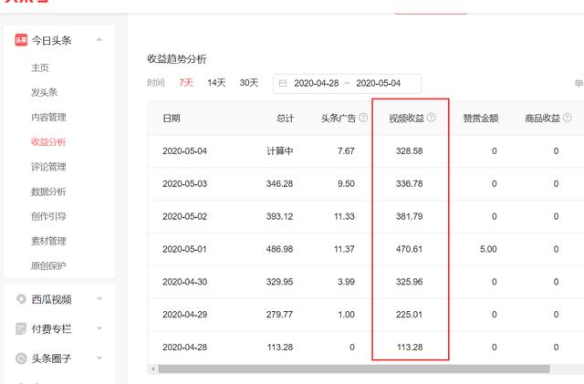Click the 11.37 ad revenue cell
584x384 pixels.
344,249
